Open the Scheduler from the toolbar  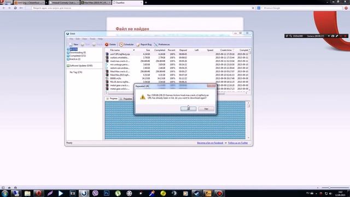click(126, 44)
